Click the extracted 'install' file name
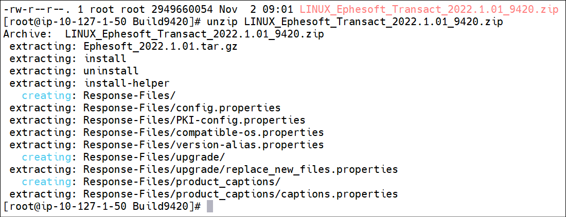The image size is (566, 217). pyautogui.click(x=105, y=58)
